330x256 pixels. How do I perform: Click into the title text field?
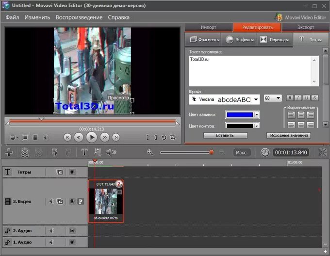(x=254, y=71)
